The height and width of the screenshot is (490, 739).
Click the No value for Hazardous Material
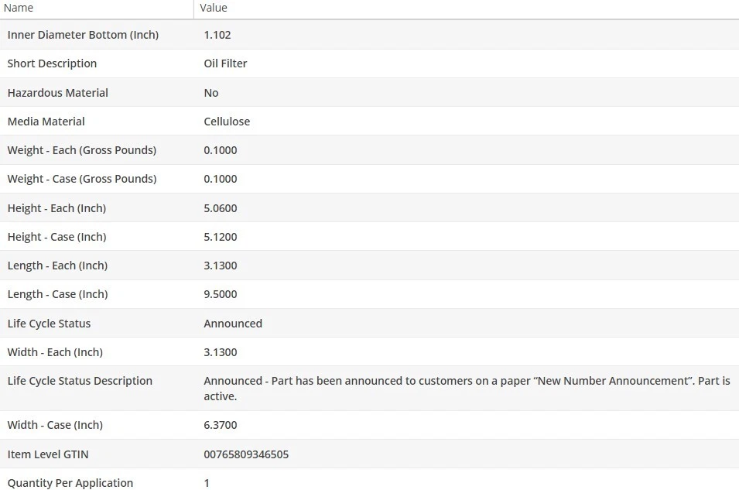pyautogui.click(x=211, y=93)
